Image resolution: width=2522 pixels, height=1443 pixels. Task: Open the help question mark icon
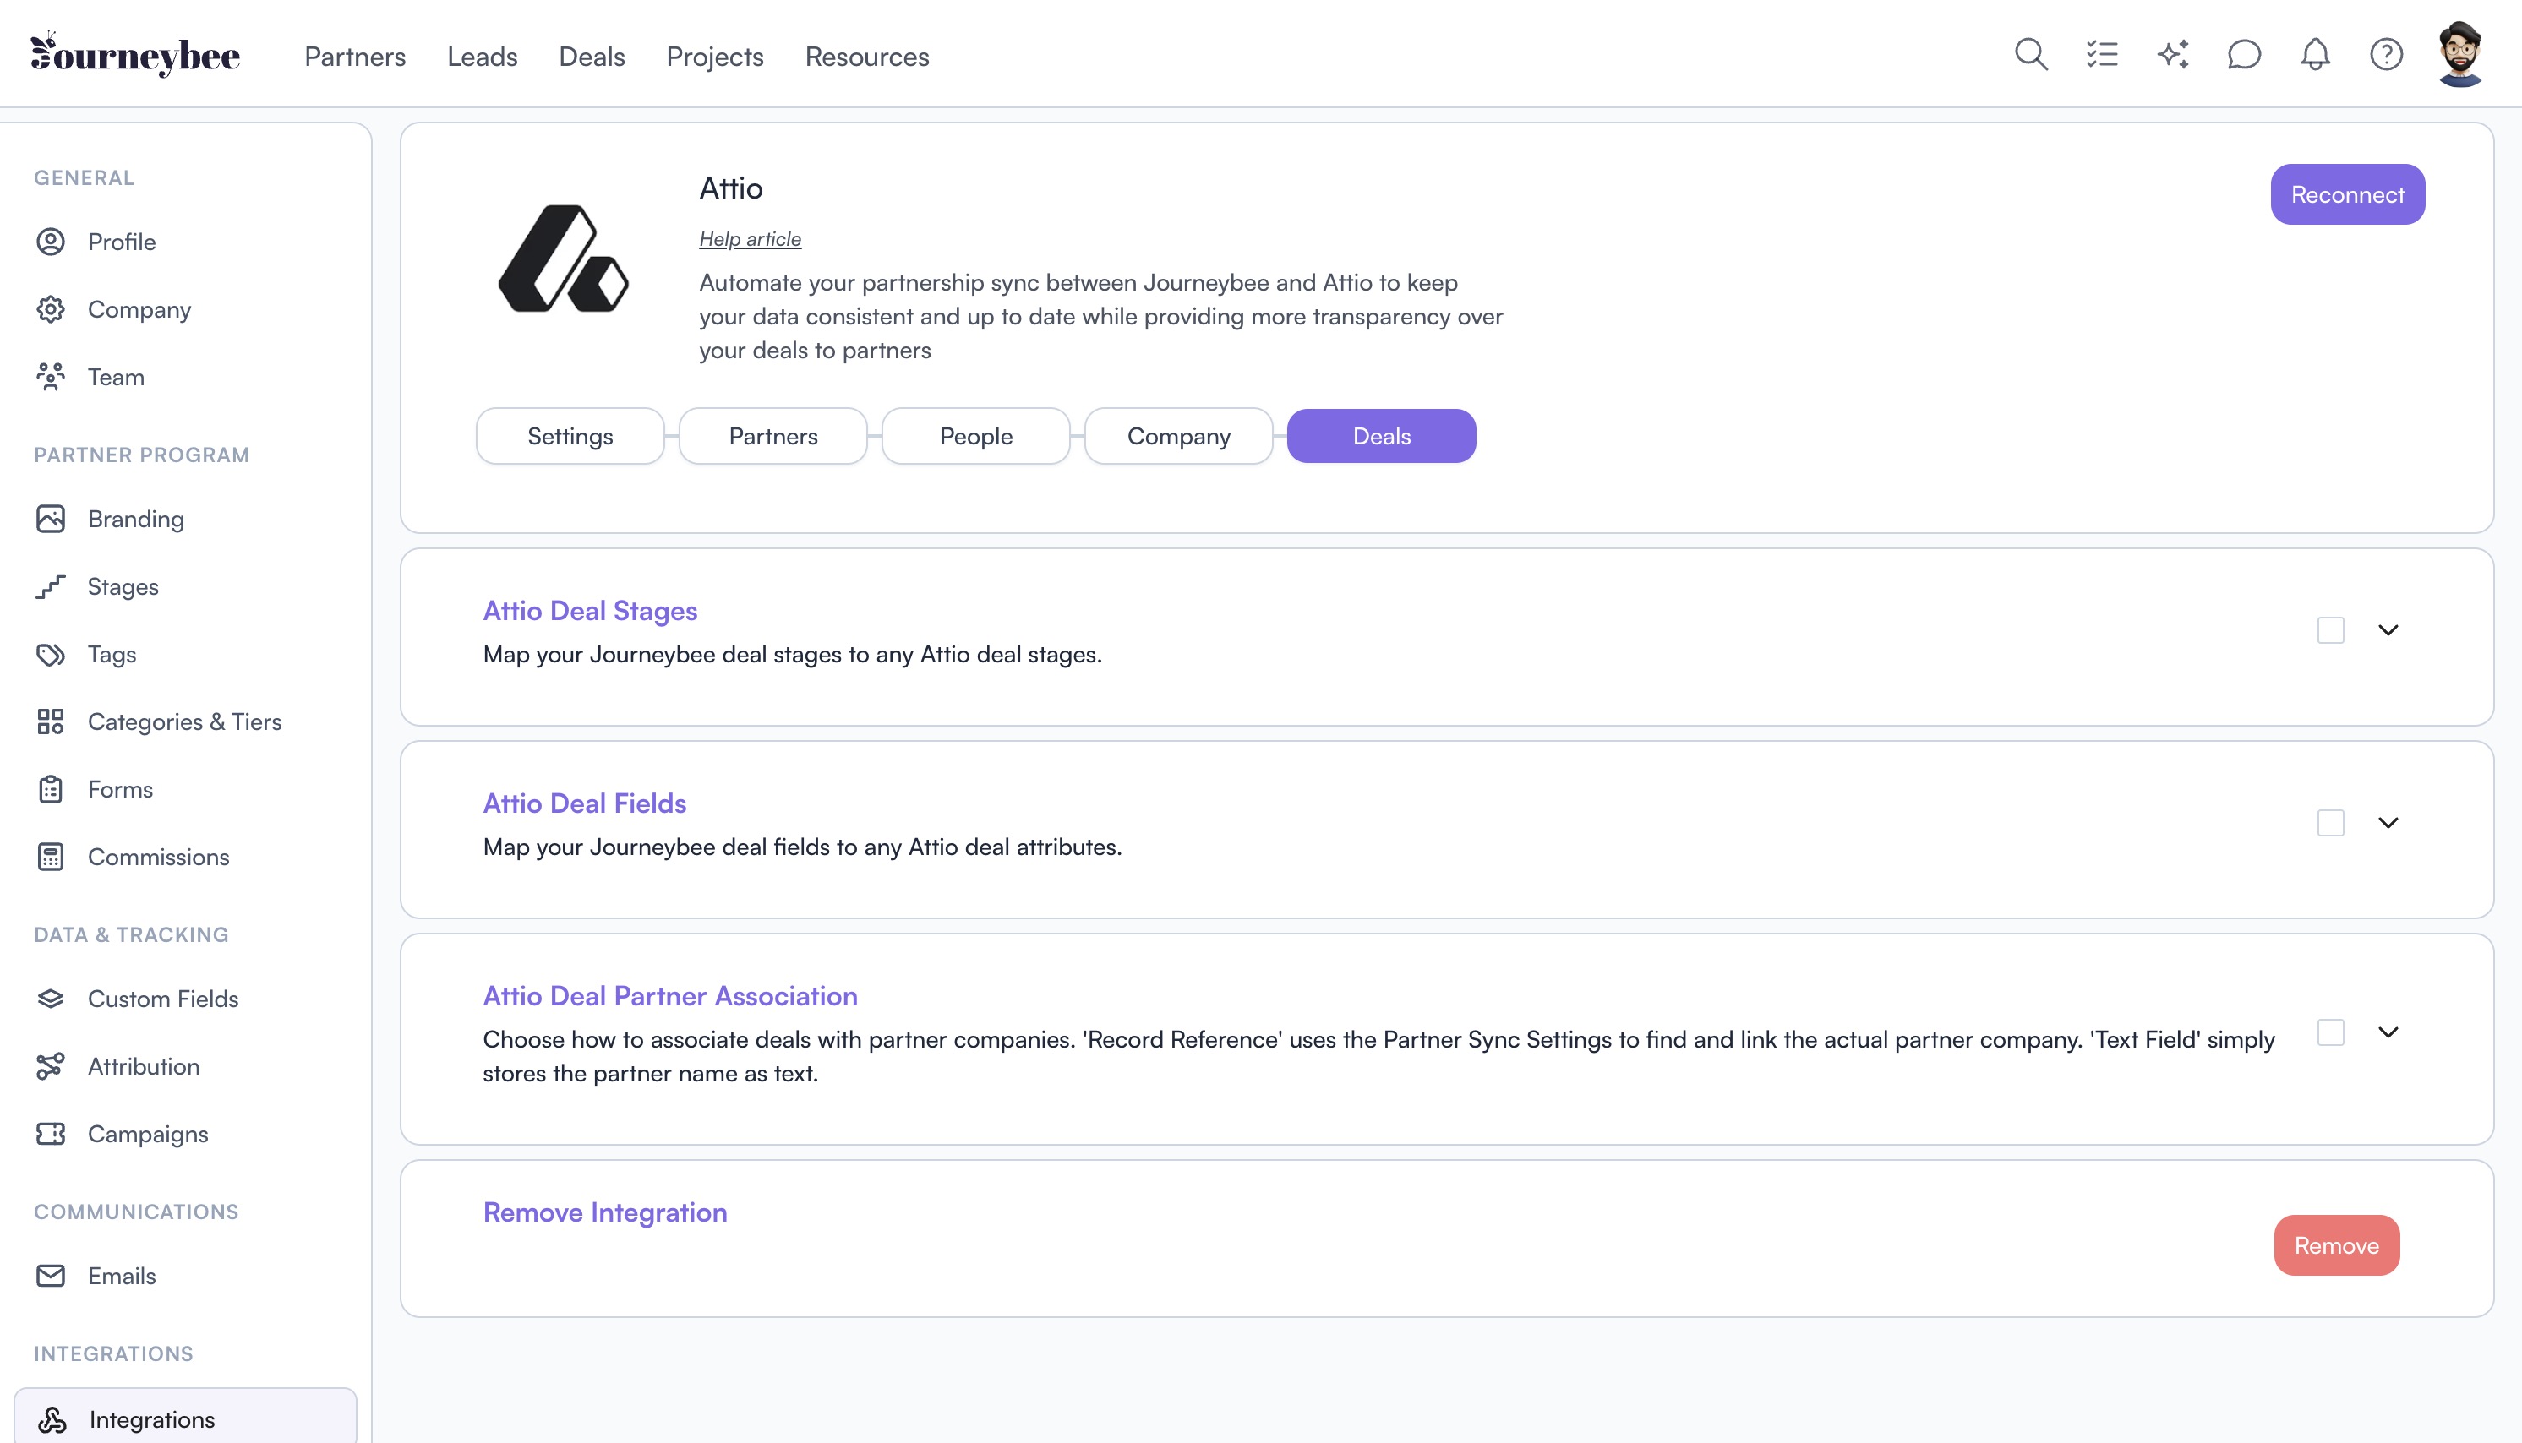coord(2386,55)
